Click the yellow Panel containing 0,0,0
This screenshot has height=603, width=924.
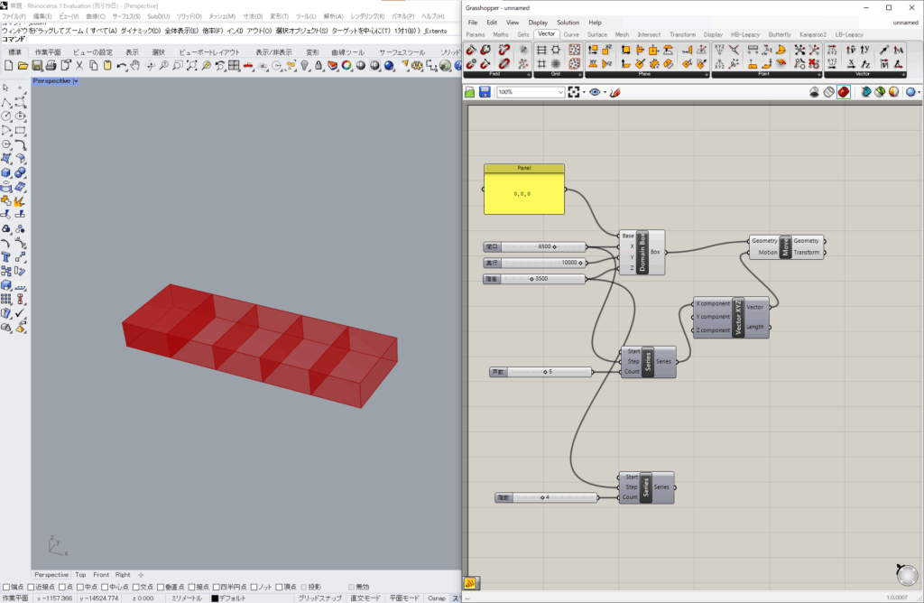524,193
